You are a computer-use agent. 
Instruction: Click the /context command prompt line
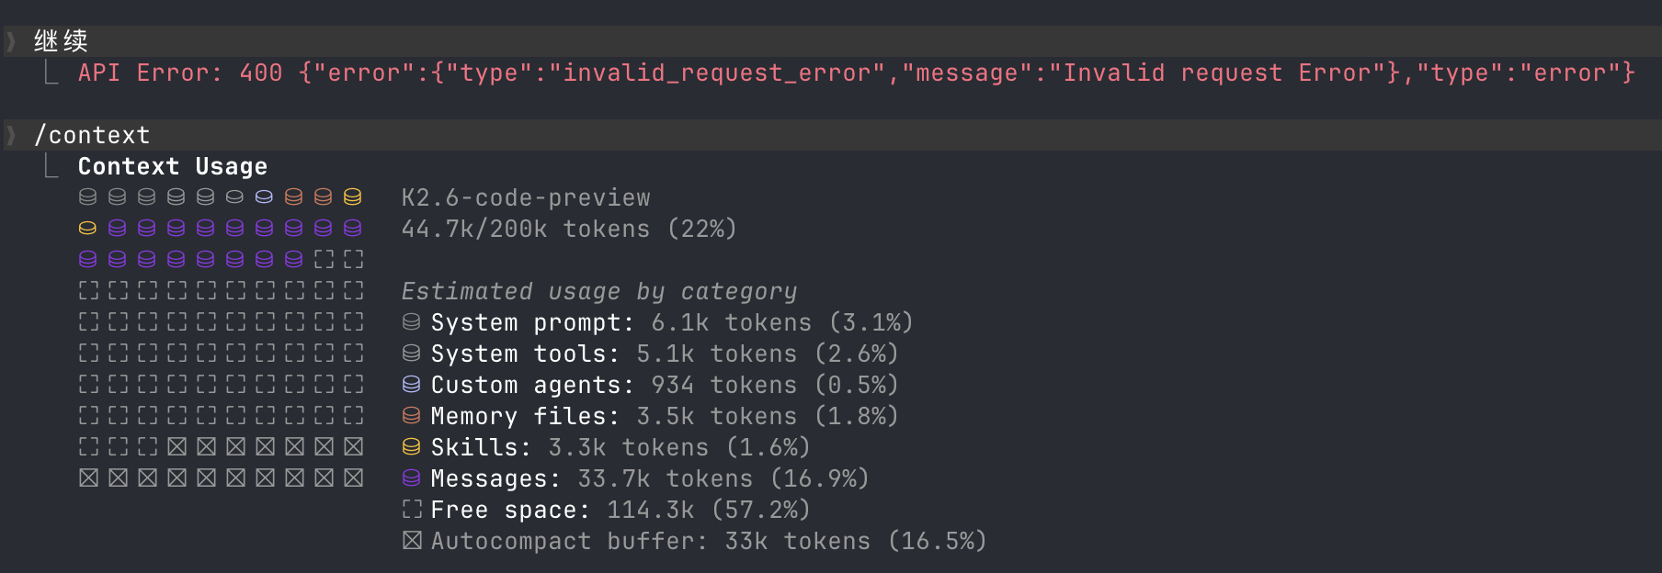coord(833,135)
